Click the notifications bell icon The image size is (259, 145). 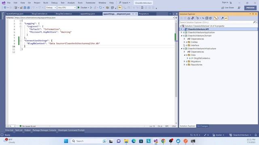[x=256, y=135]
